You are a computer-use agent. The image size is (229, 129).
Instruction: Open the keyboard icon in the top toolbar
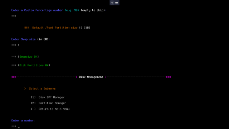pyautogui.click(x=117, y=3)
